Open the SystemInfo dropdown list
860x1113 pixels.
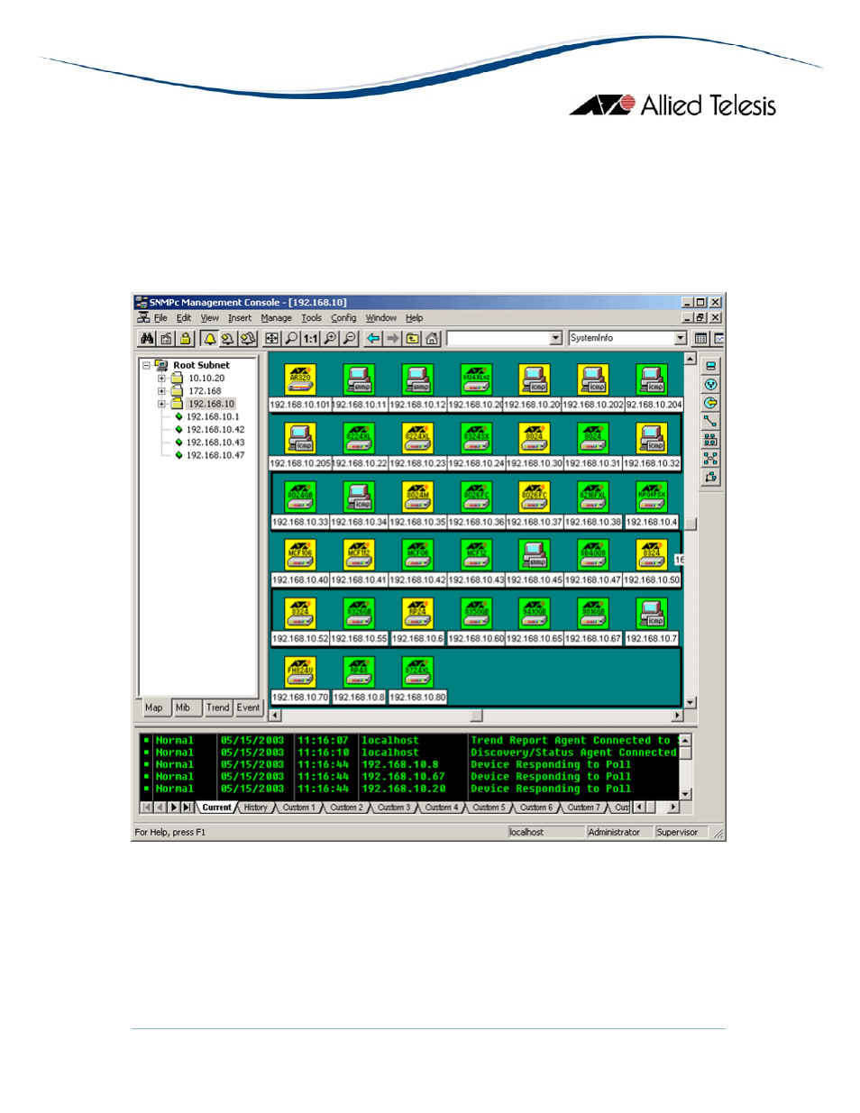point(681,338)
